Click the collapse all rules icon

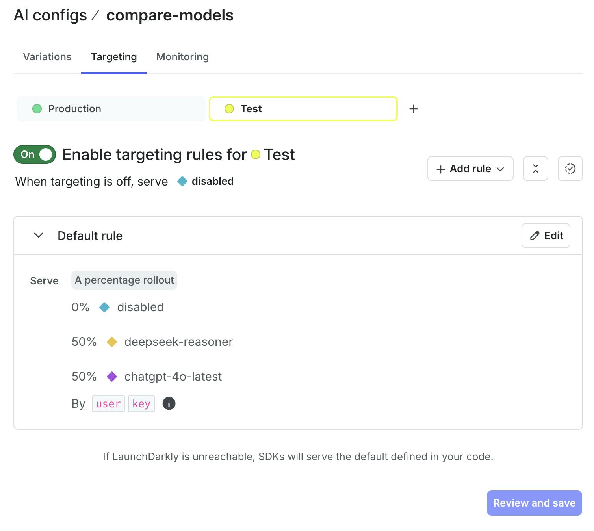tap(535, 169)
